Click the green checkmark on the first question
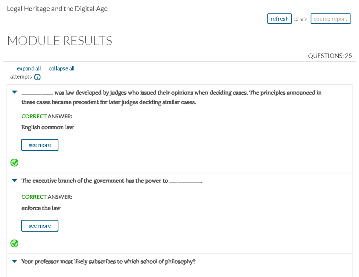The height and width of the screenshot is (277, 359). tap(14, 163)
